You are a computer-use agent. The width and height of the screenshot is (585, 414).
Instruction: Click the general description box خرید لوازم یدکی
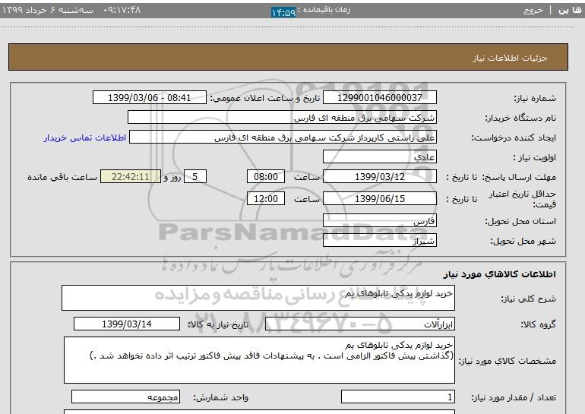258,298
